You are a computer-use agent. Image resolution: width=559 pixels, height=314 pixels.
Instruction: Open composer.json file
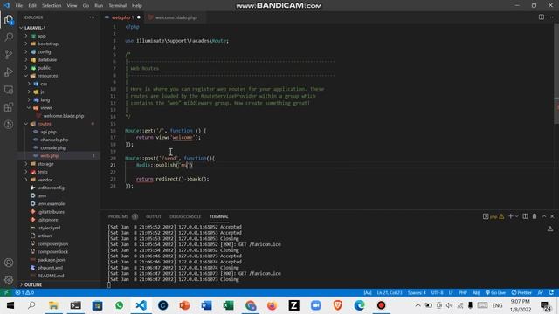[52, 244]
